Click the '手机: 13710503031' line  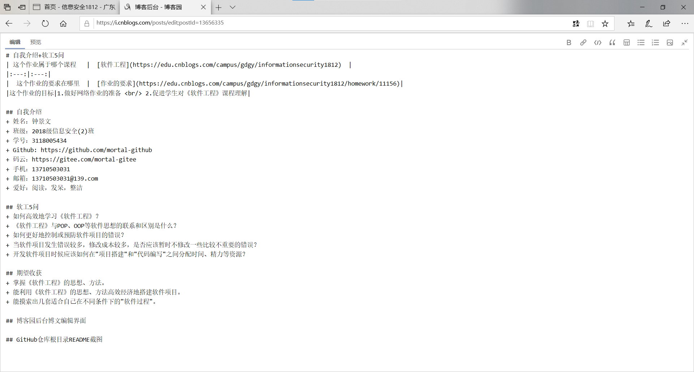[38, 169]
